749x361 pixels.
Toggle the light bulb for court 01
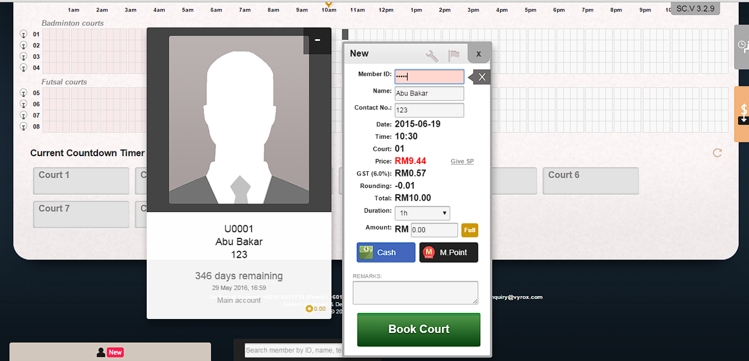pyautogui.click(x=23, y=34)
